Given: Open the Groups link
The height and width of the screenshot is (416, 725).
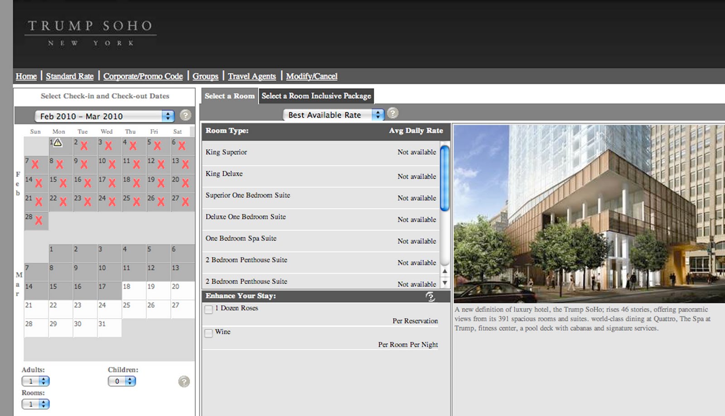Looking at the screenshot, I should click(x=205, y=76).
